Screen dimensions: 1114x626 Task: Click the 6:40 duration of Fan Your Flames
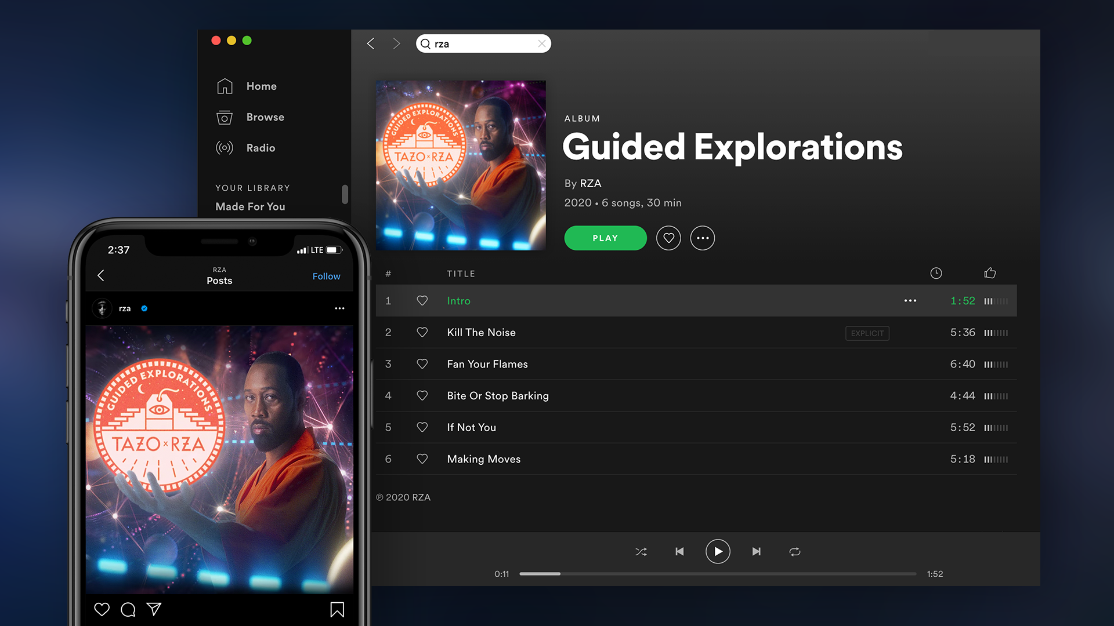pos(963,364)
